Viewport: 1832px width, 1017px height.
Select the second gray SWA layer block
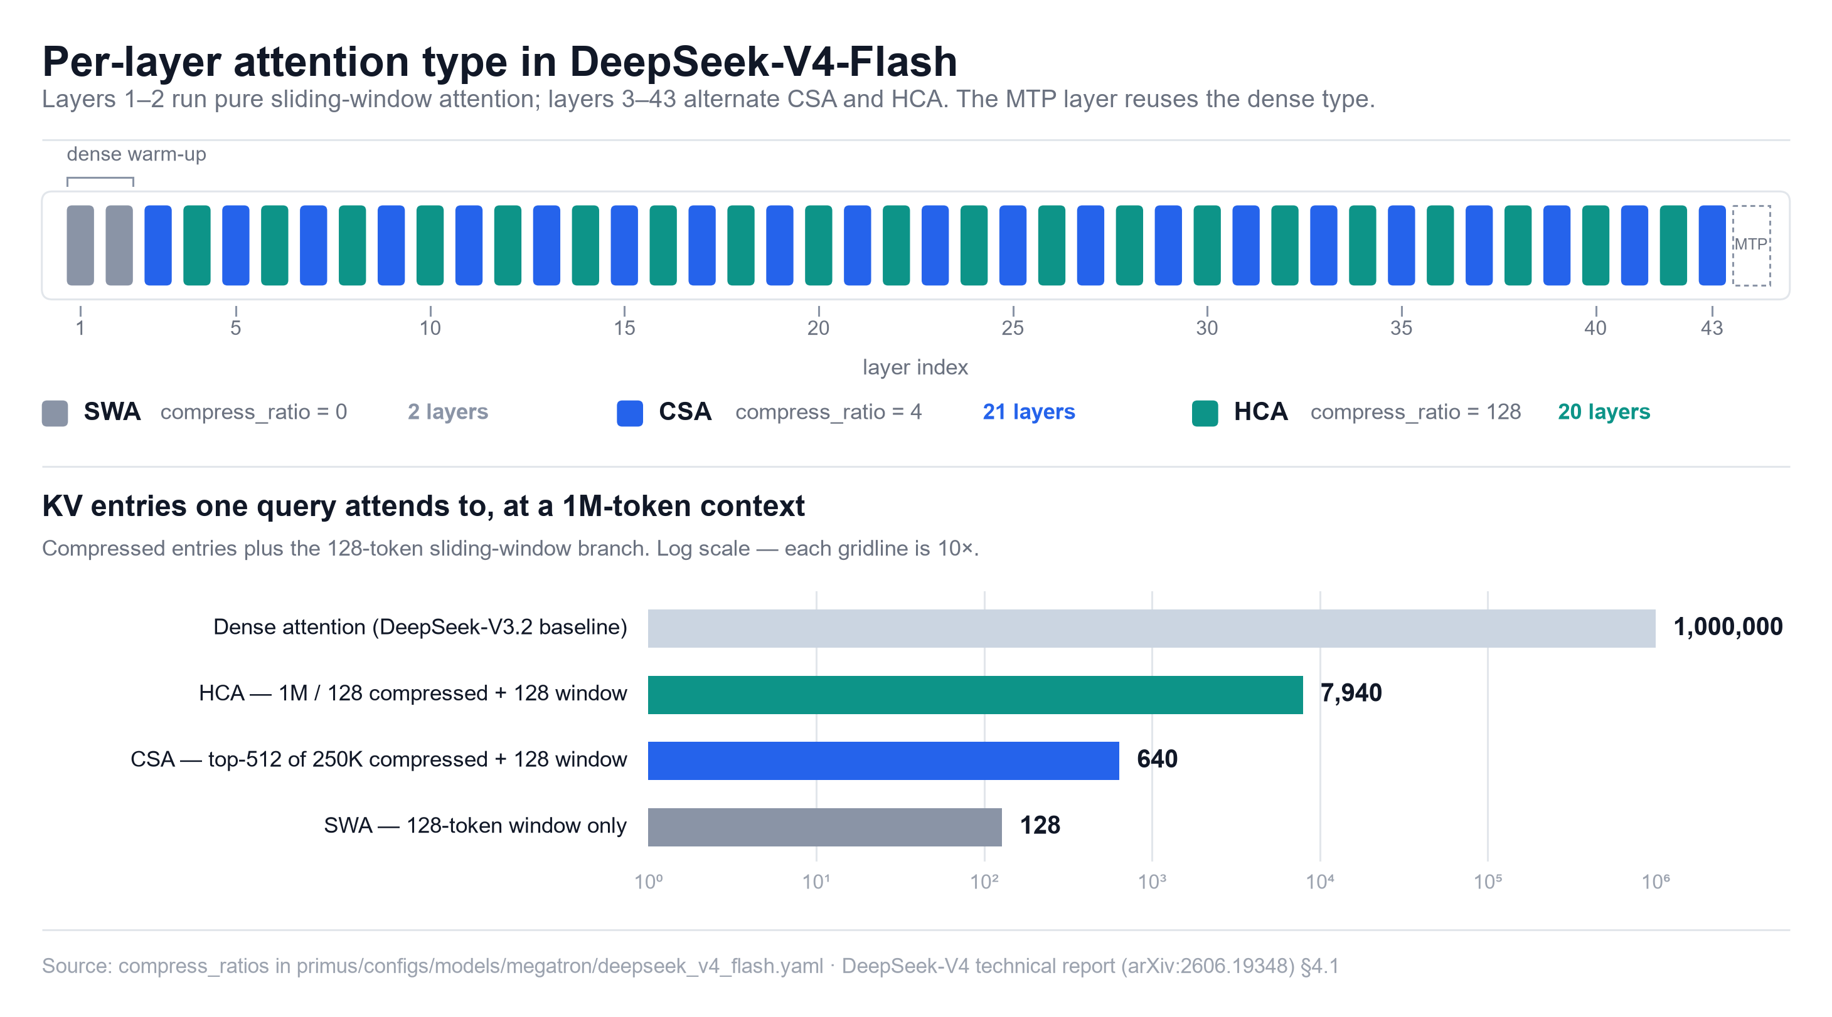coord(119,245)
